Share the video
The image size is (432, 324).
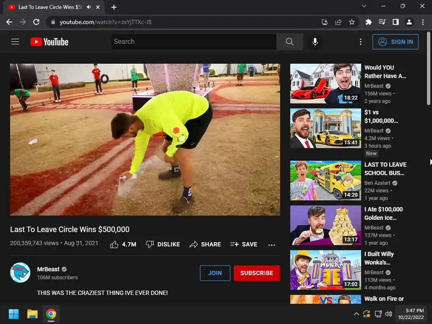pyautogui.click(x=205, y=244)
